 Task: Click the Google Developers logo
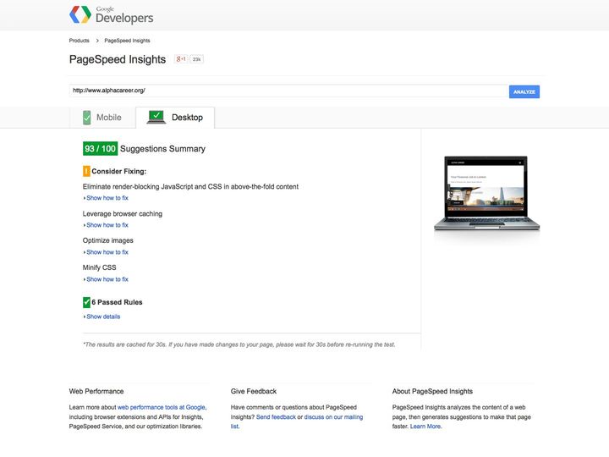[111, 14]
